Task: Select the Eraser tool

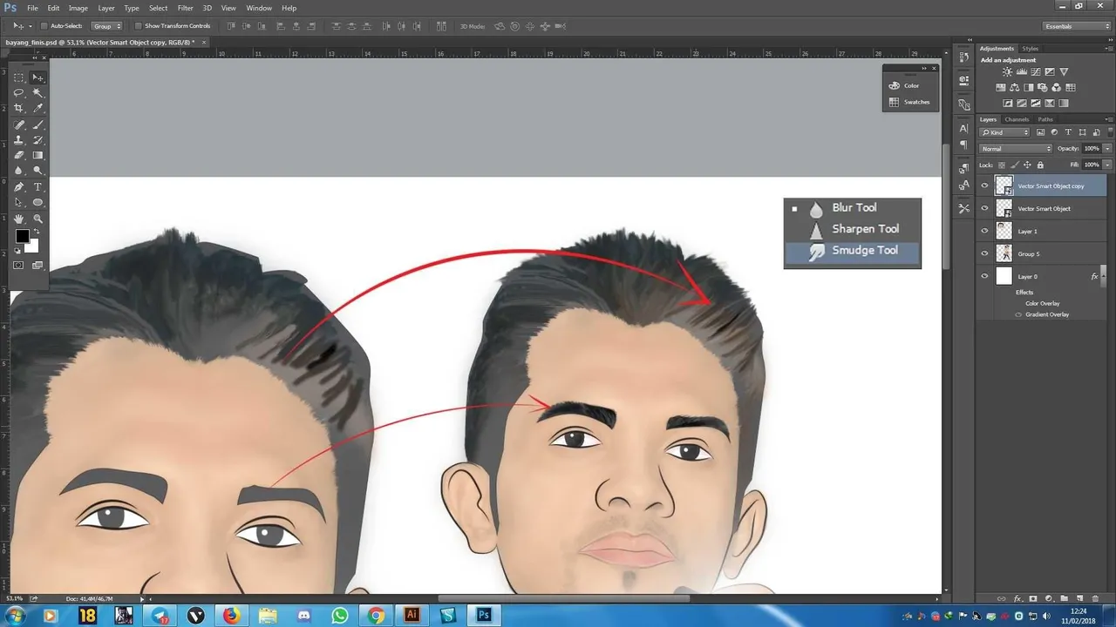Action: (x=19, y=155)
